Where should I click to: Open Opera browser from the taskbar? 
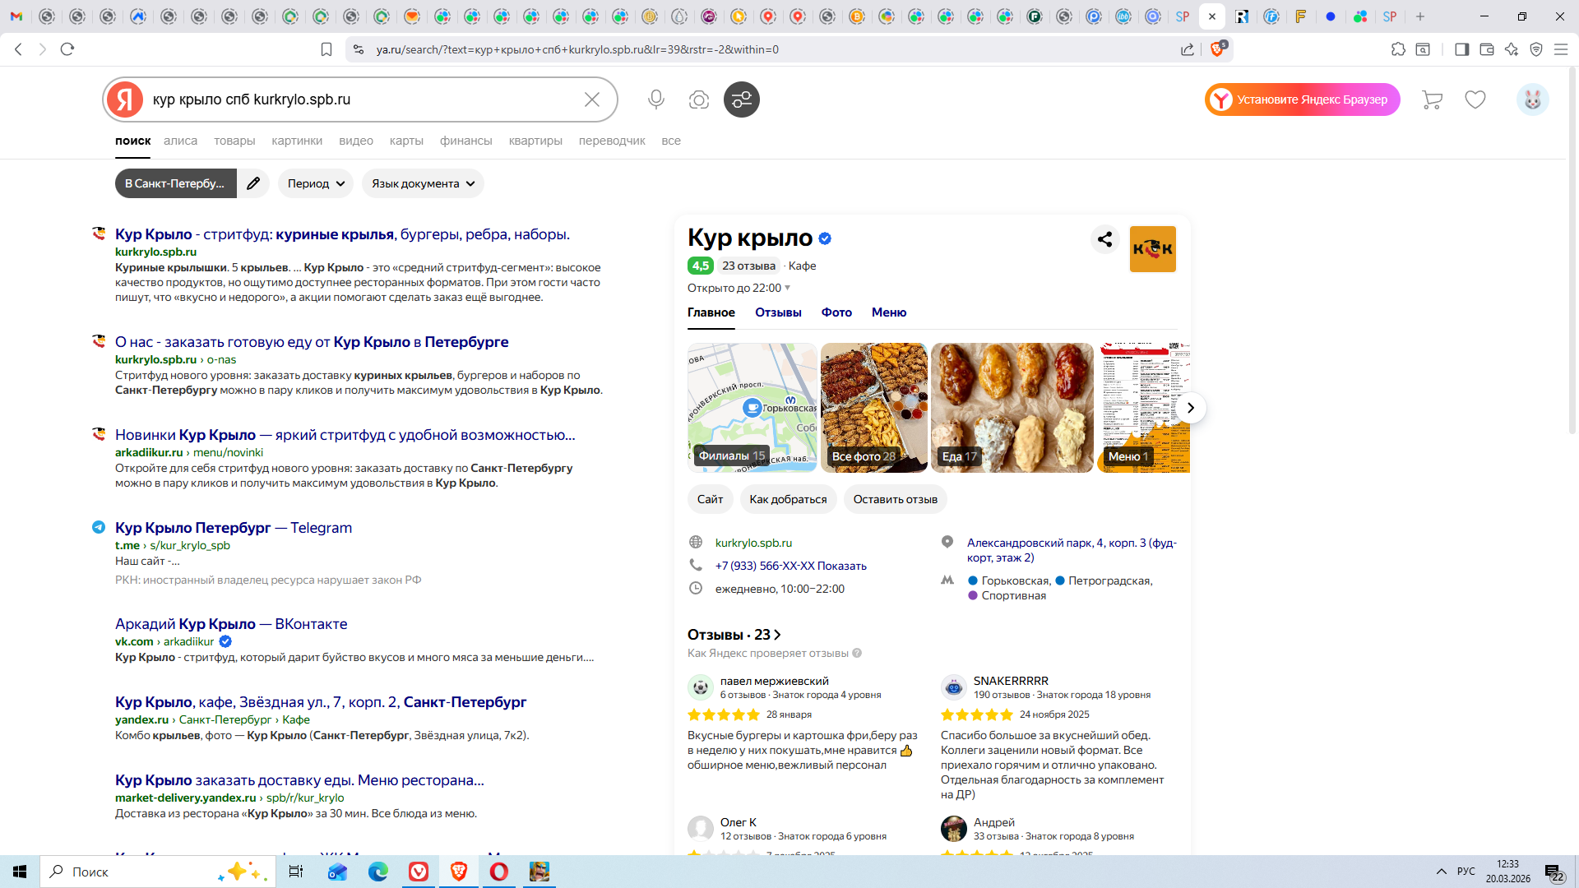[498, 872]
